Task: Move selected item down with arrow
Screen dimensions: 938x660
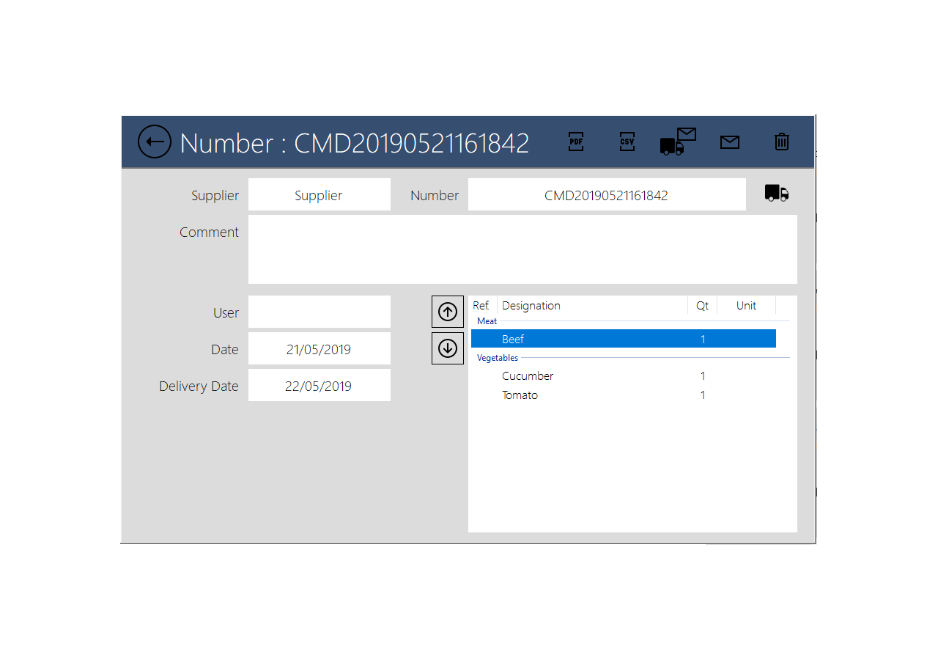Action: click(x=448, y=348)
